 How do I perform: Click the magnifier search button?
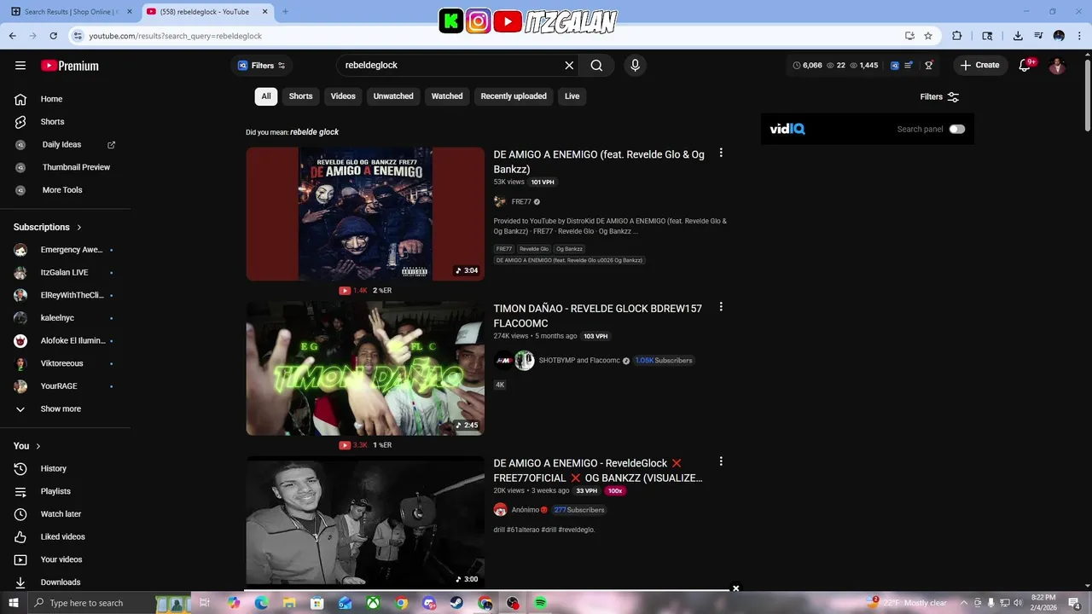click(596, 65)
